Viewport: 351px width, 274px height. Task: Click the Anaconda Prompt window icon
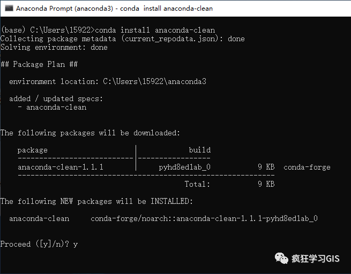pyautogui.click(x=9, y=8)
